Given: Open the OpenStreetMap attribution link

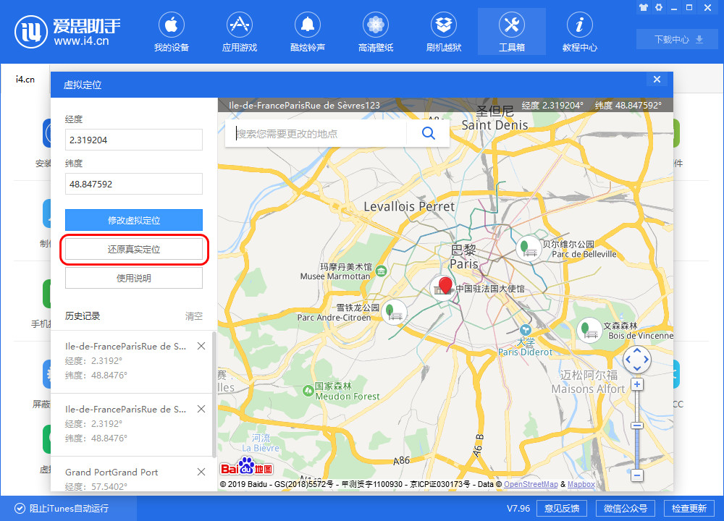Looking at the screenshot, I should click(531, 484).
